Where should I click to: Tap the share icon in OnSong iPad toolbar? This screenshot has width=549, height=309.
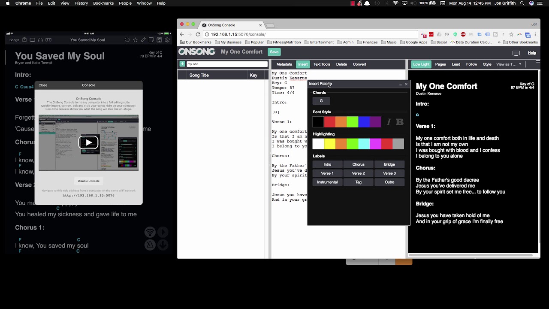pos(24,40)
